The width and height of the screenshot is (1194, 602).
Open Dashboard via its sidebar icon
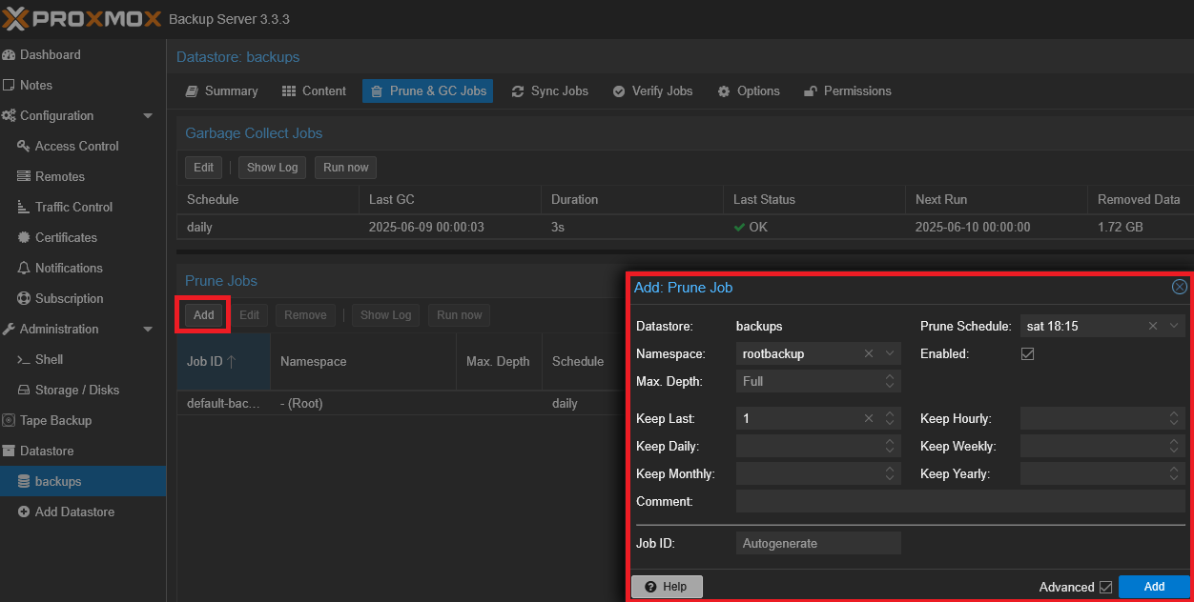click(10, 55)
